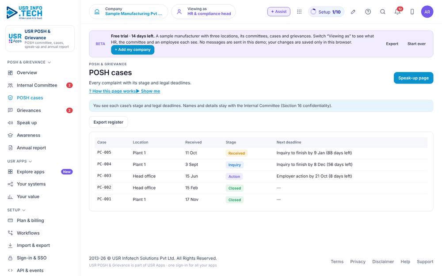The height and width of the screenshot is (276, 442).
Task: Open the Setup 1/10 progress indicator
Action: [x=326, y=12]
